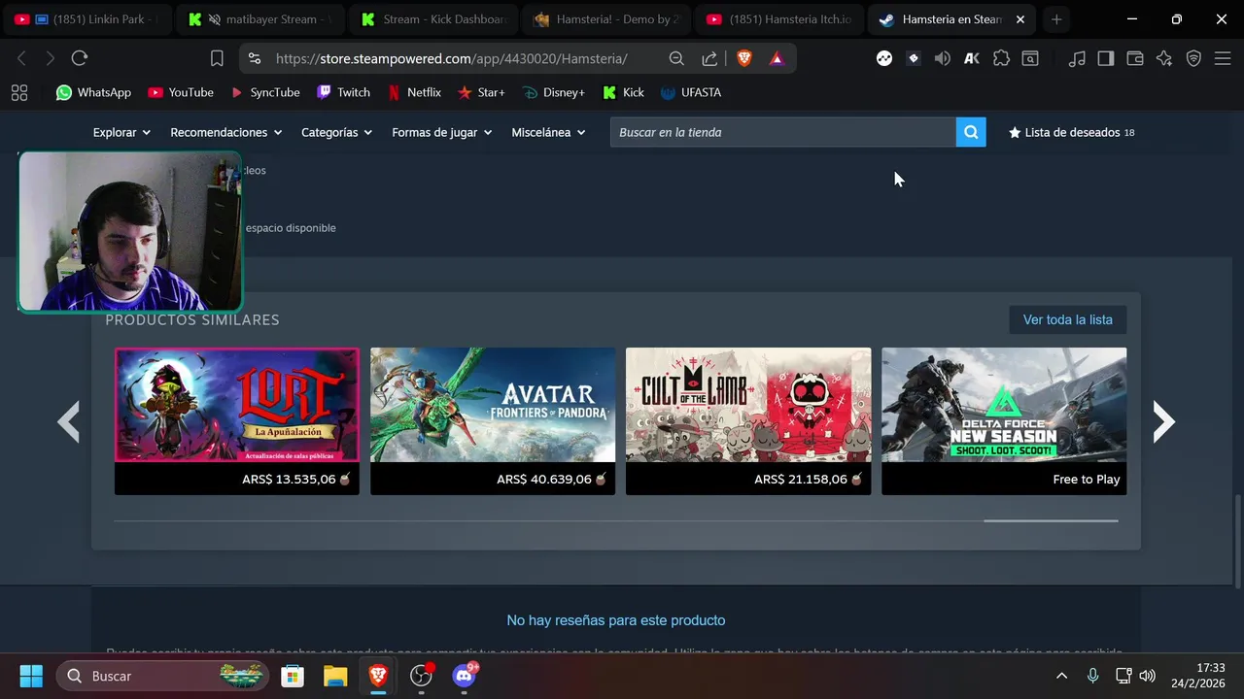Bookmark this page with the bookmark icon

tap(217, 58)
